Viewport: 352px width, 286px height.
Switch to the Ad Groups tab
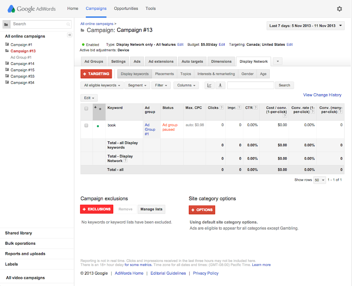coord(94,61)
